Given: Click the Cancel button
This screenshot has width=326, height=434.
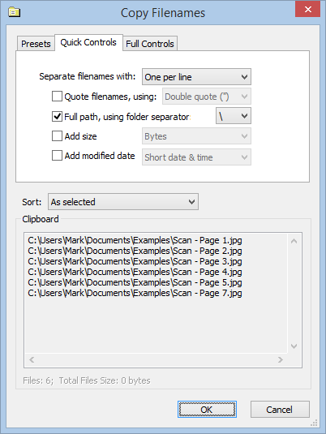Looking at the screenshot, I should (280, 410).
